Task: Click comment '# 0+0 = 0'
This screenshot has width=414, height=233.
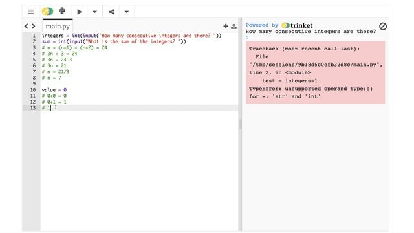Action: pos(54,96)
